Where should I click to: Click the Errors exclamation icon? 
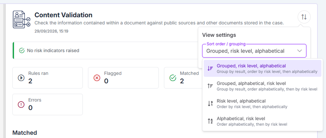(21, 105)
